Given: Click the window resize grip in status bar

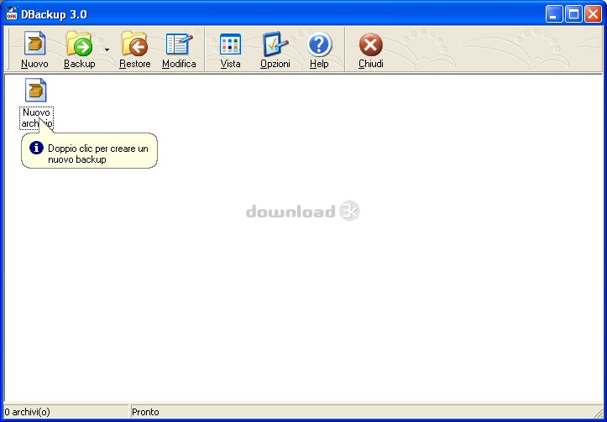Looking at the screenshot, I should point(598,412).
